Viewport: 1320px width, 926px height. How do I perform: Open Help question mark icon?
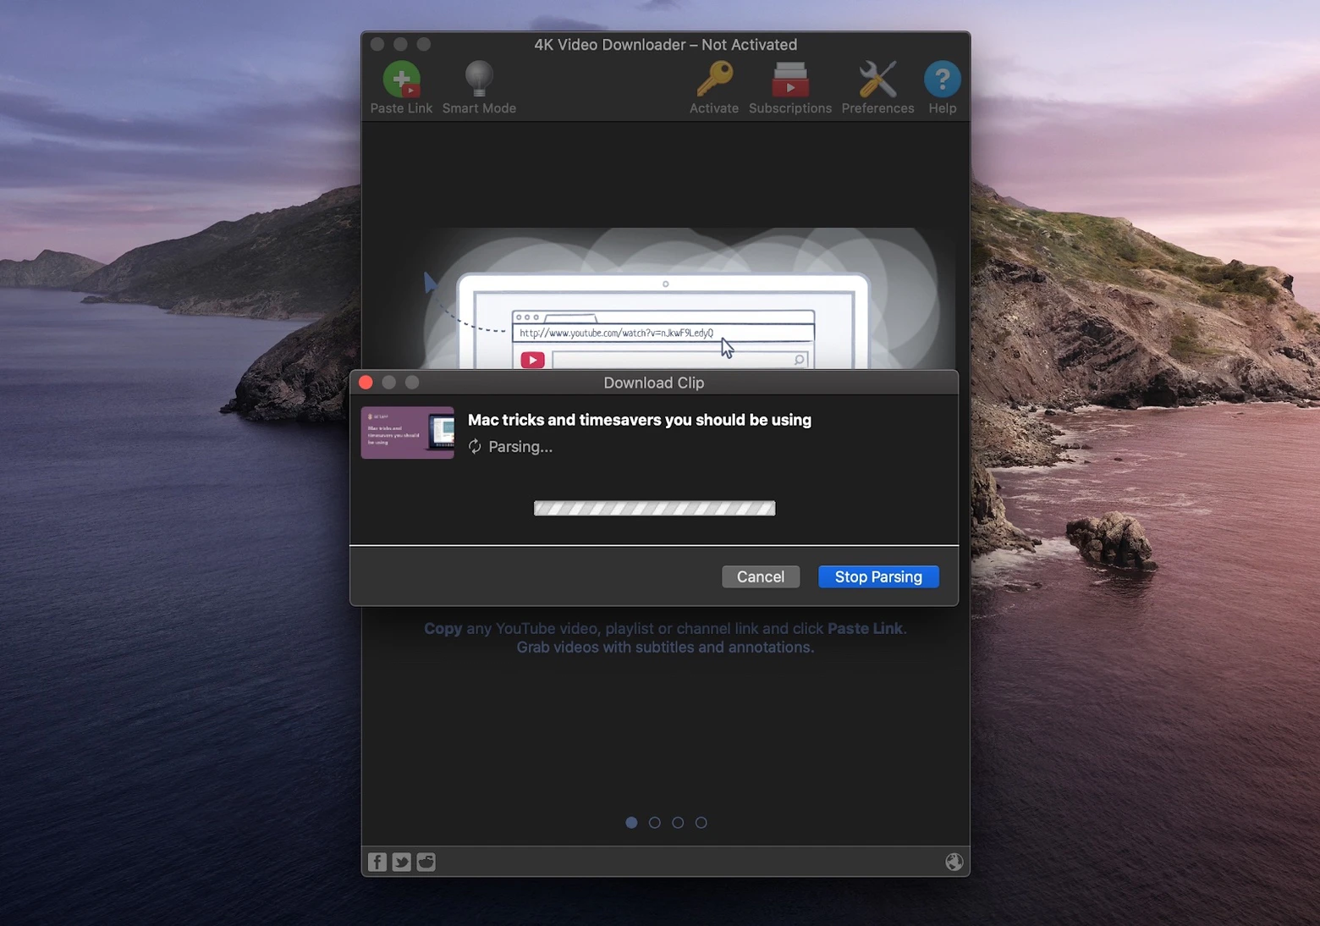click(942, 80)
